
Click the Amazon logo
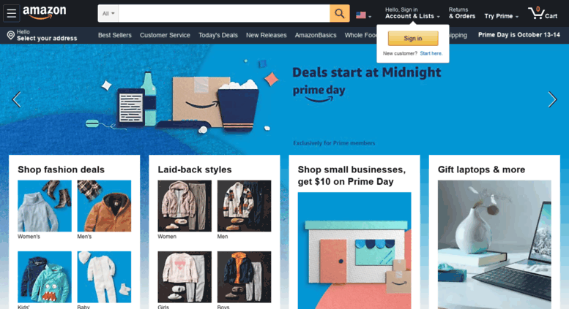click(44, 12)
